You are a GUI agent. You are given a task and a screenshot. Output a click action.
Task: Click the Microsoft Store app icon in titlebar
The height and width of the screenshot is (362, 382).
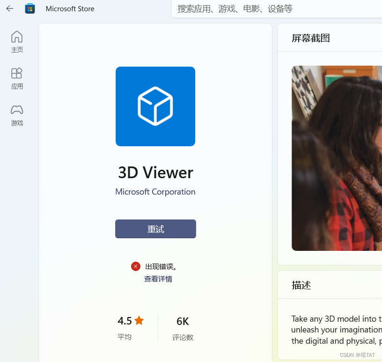point(30,8)
